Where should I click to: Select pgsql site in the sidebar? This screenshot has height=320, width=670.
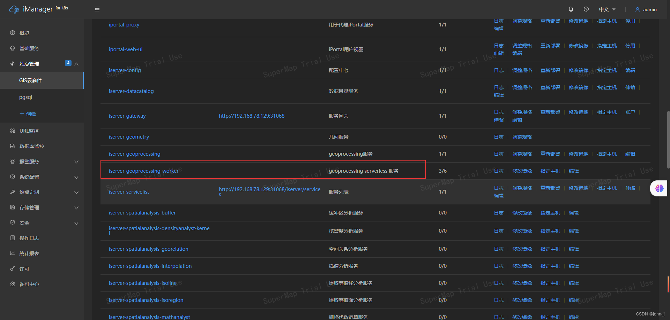coord(42,97)
